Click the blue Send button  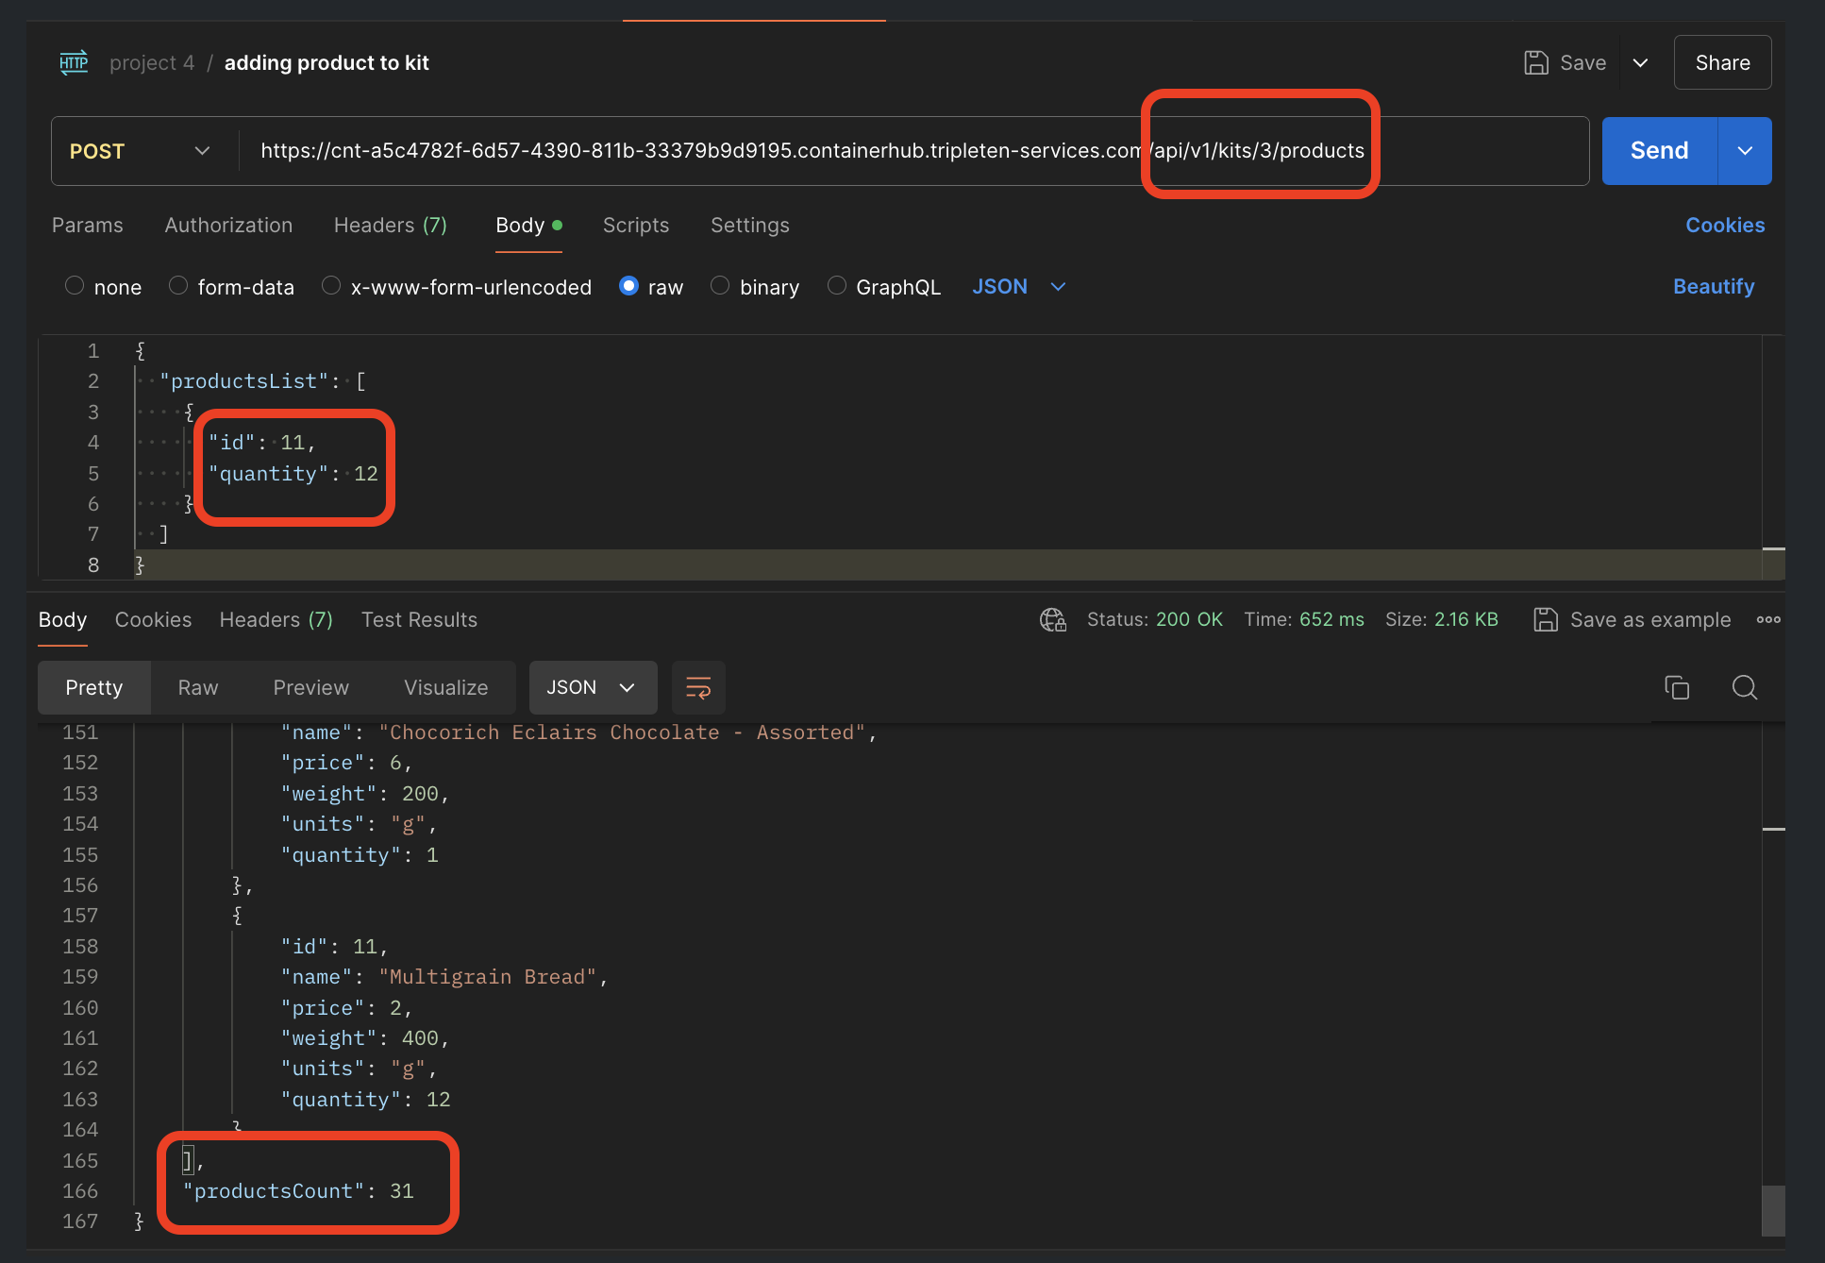click(1659, 151)
